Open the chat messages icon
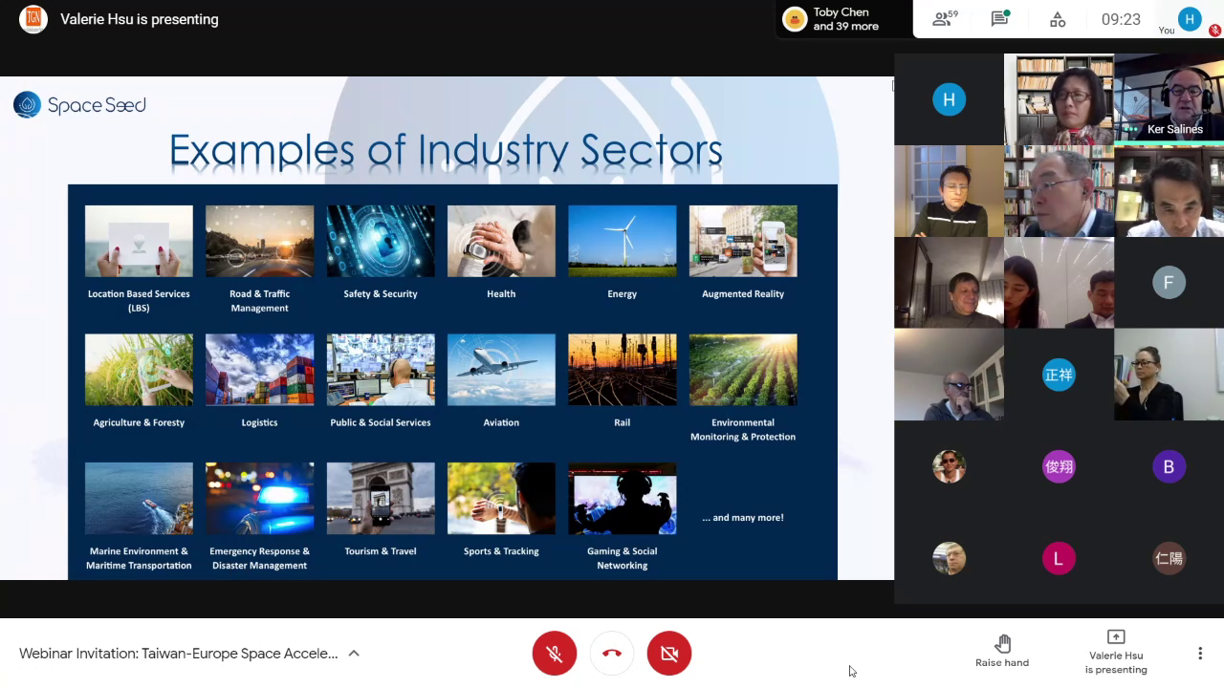 tap(1000, 19)
